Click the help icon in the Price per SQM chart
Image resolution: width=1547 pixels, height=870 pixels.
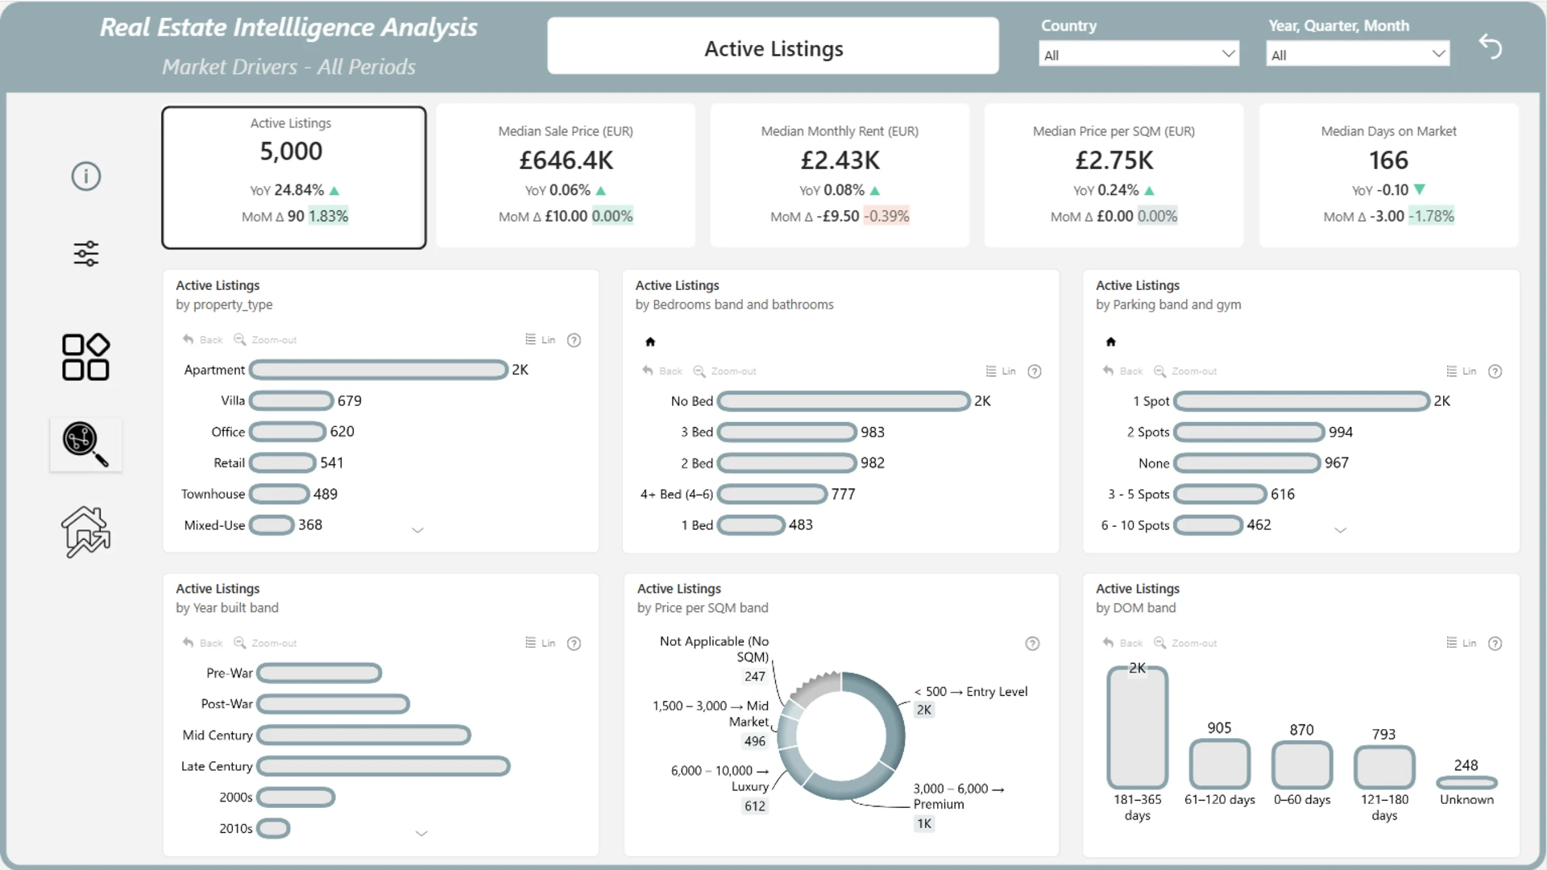(x=1032, y=644)
